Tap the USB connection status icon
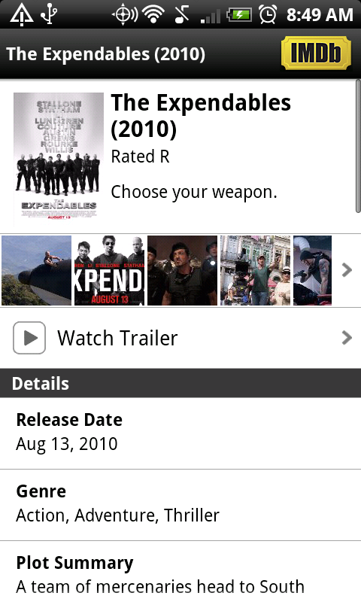361x602 pixels. point(50,14)
